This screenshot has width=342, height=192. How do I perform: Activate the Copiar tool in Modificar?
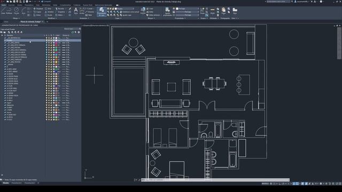pos(37,12)
